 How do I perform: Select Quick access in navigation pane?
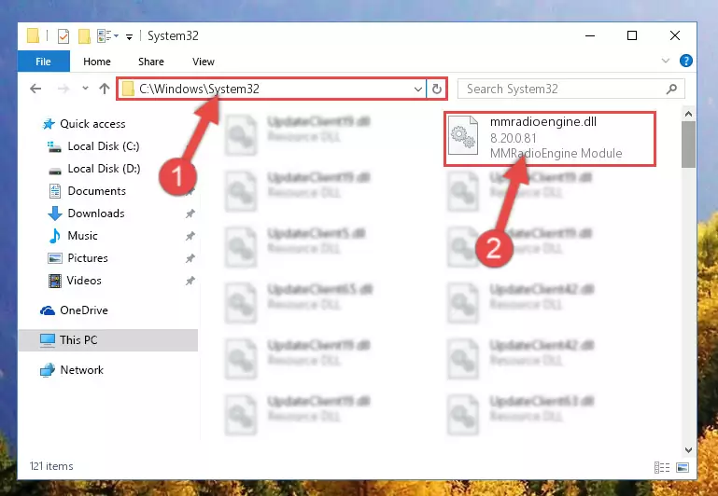click(x=92, y=124)
